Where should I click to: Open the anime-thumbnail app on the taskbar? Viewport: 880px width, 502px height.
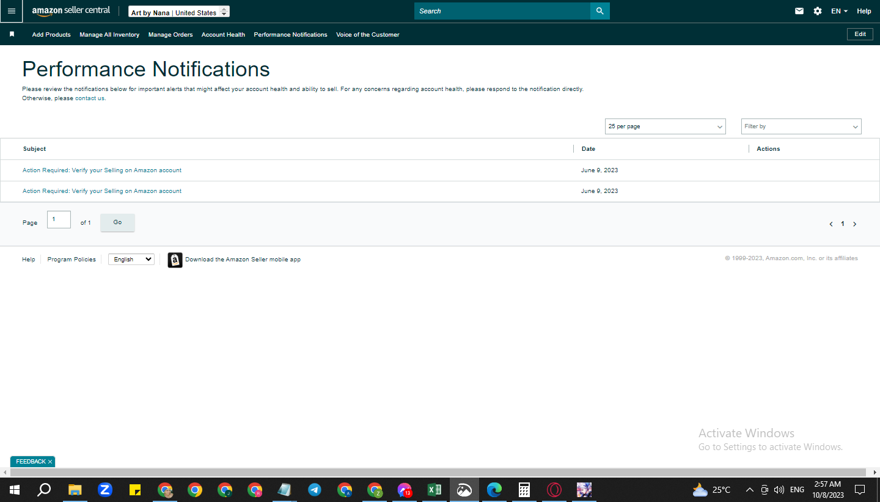584,490
